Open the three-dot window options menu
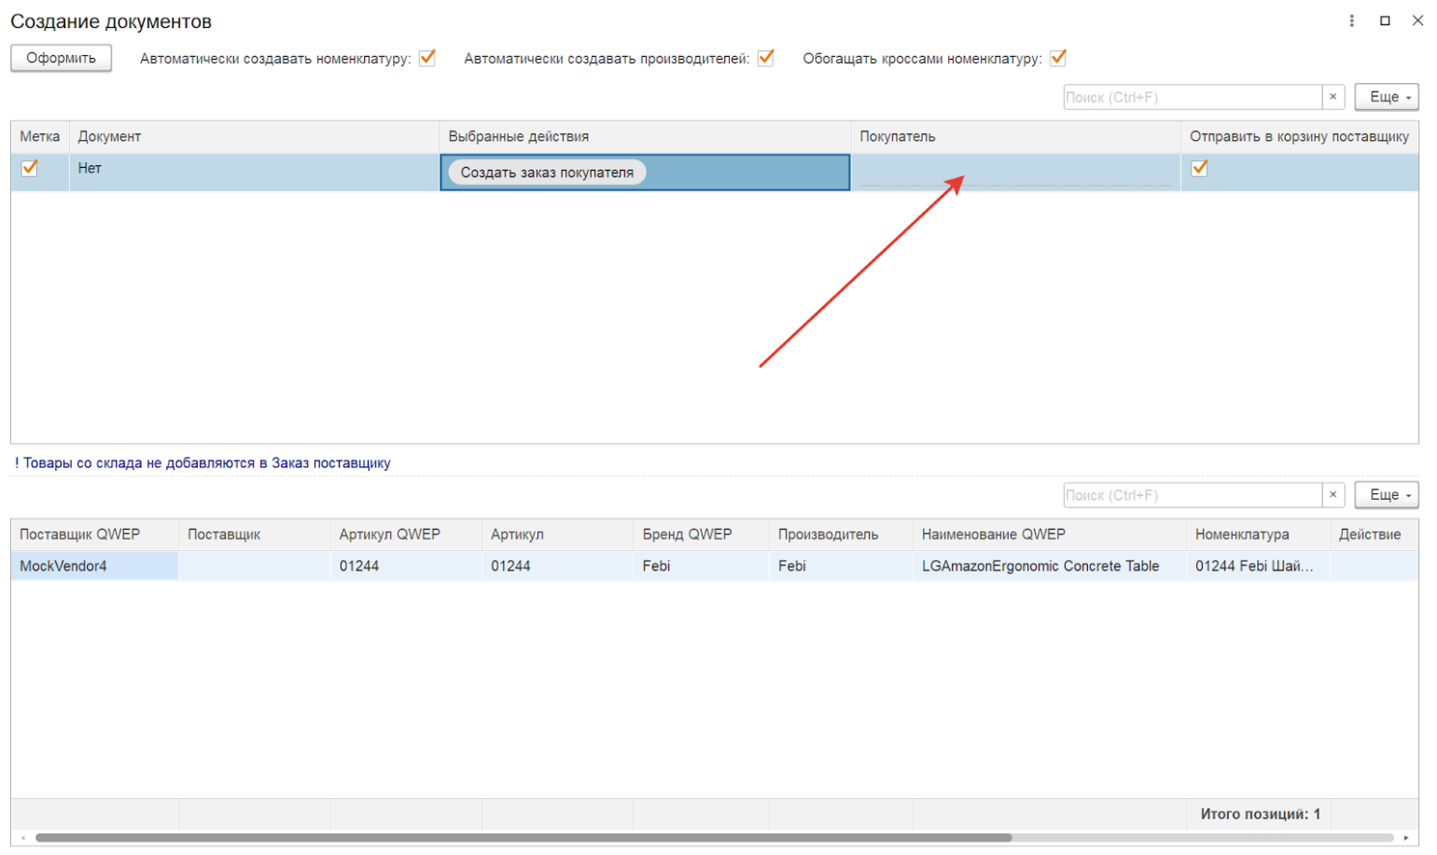Image resolution: width=1437 pixels, height=855 pixels. coord(1351,21)
